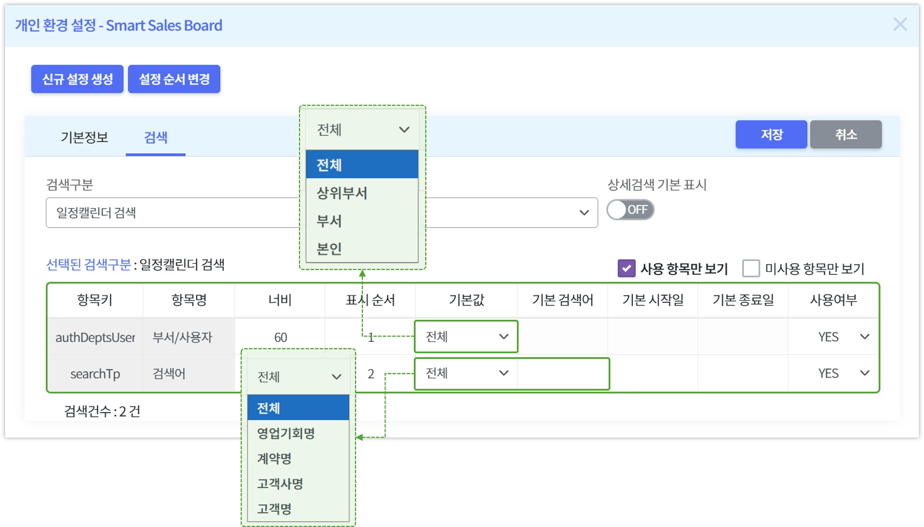Open 기본값 dropdown in searchTp row
This screenshot has width=924, height=527.
tap(466, 373)
